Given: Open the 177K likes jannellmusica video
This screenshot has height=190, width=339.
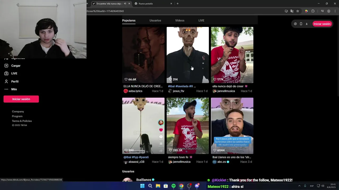Looking at the screenshot, I should [x=232, y=55].
